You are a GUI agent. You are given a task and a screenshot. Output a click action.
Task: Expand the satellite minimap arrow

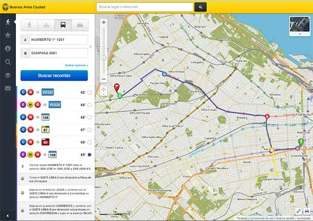click(300, 34)
